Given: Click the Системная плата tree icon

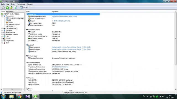Looking at the screenshot, I should [4, 28].
